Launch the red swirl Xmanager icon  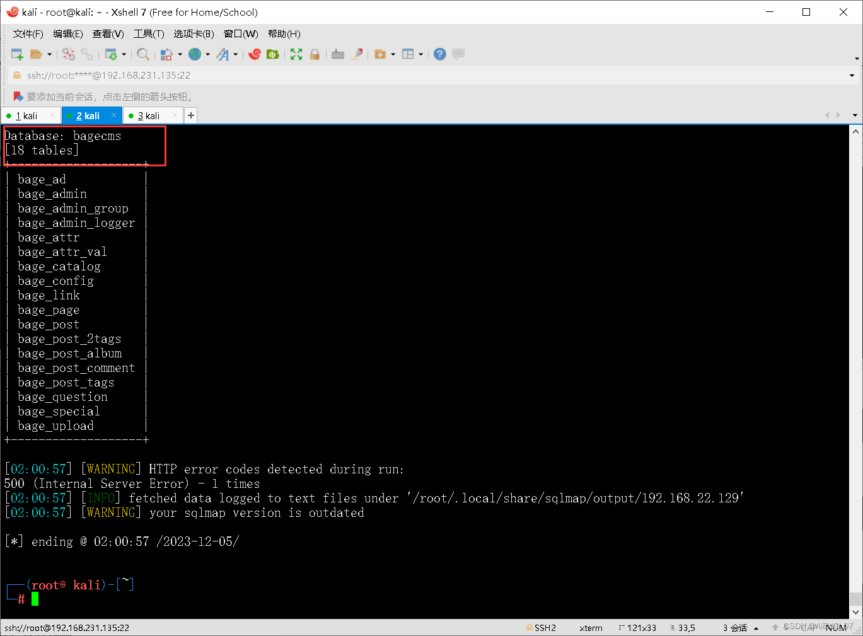click(x=255, y=54)
